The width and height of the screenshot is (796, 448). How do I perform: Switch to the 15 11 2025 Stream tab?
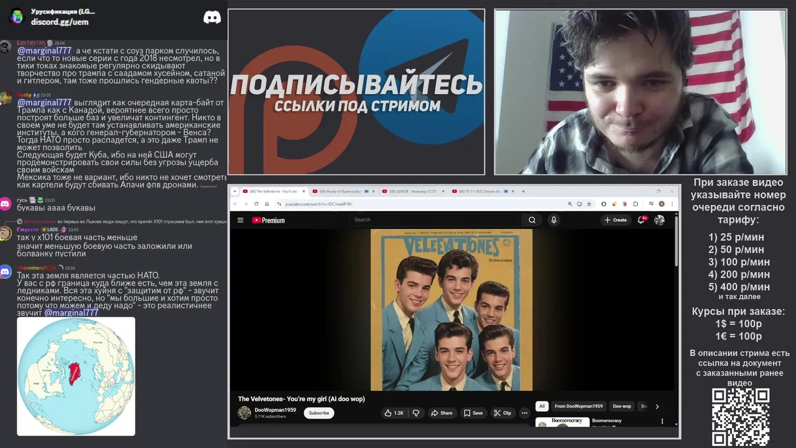(x=481, y=192)
